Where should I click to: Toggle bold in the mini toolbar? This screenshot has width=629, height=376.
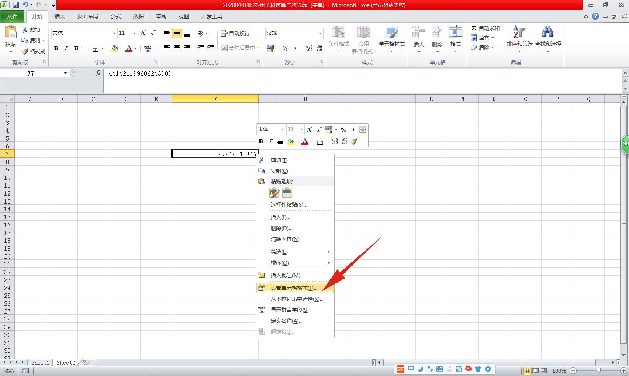coord(261,141)
